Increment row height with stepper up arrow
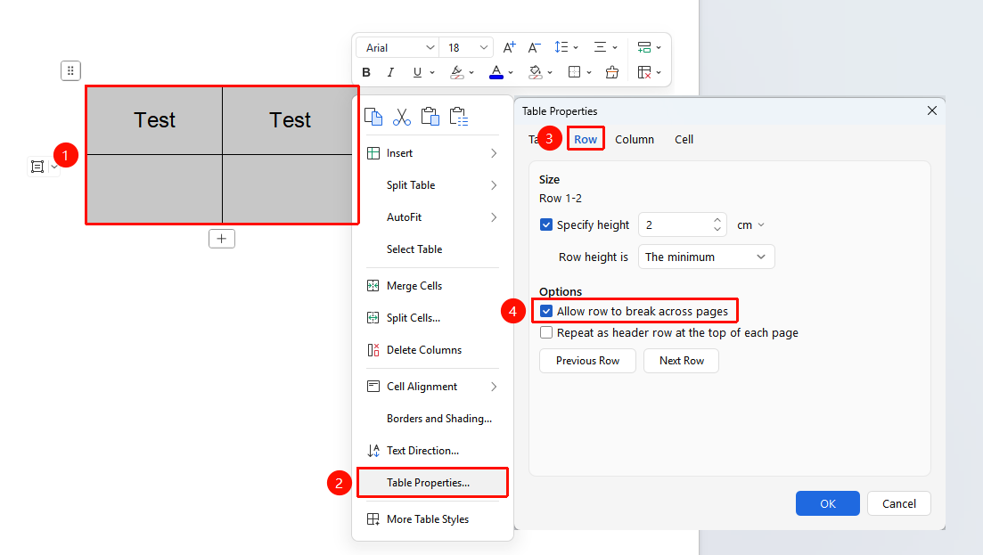Screen dimensions: 983x555 (x=717, y=220)
